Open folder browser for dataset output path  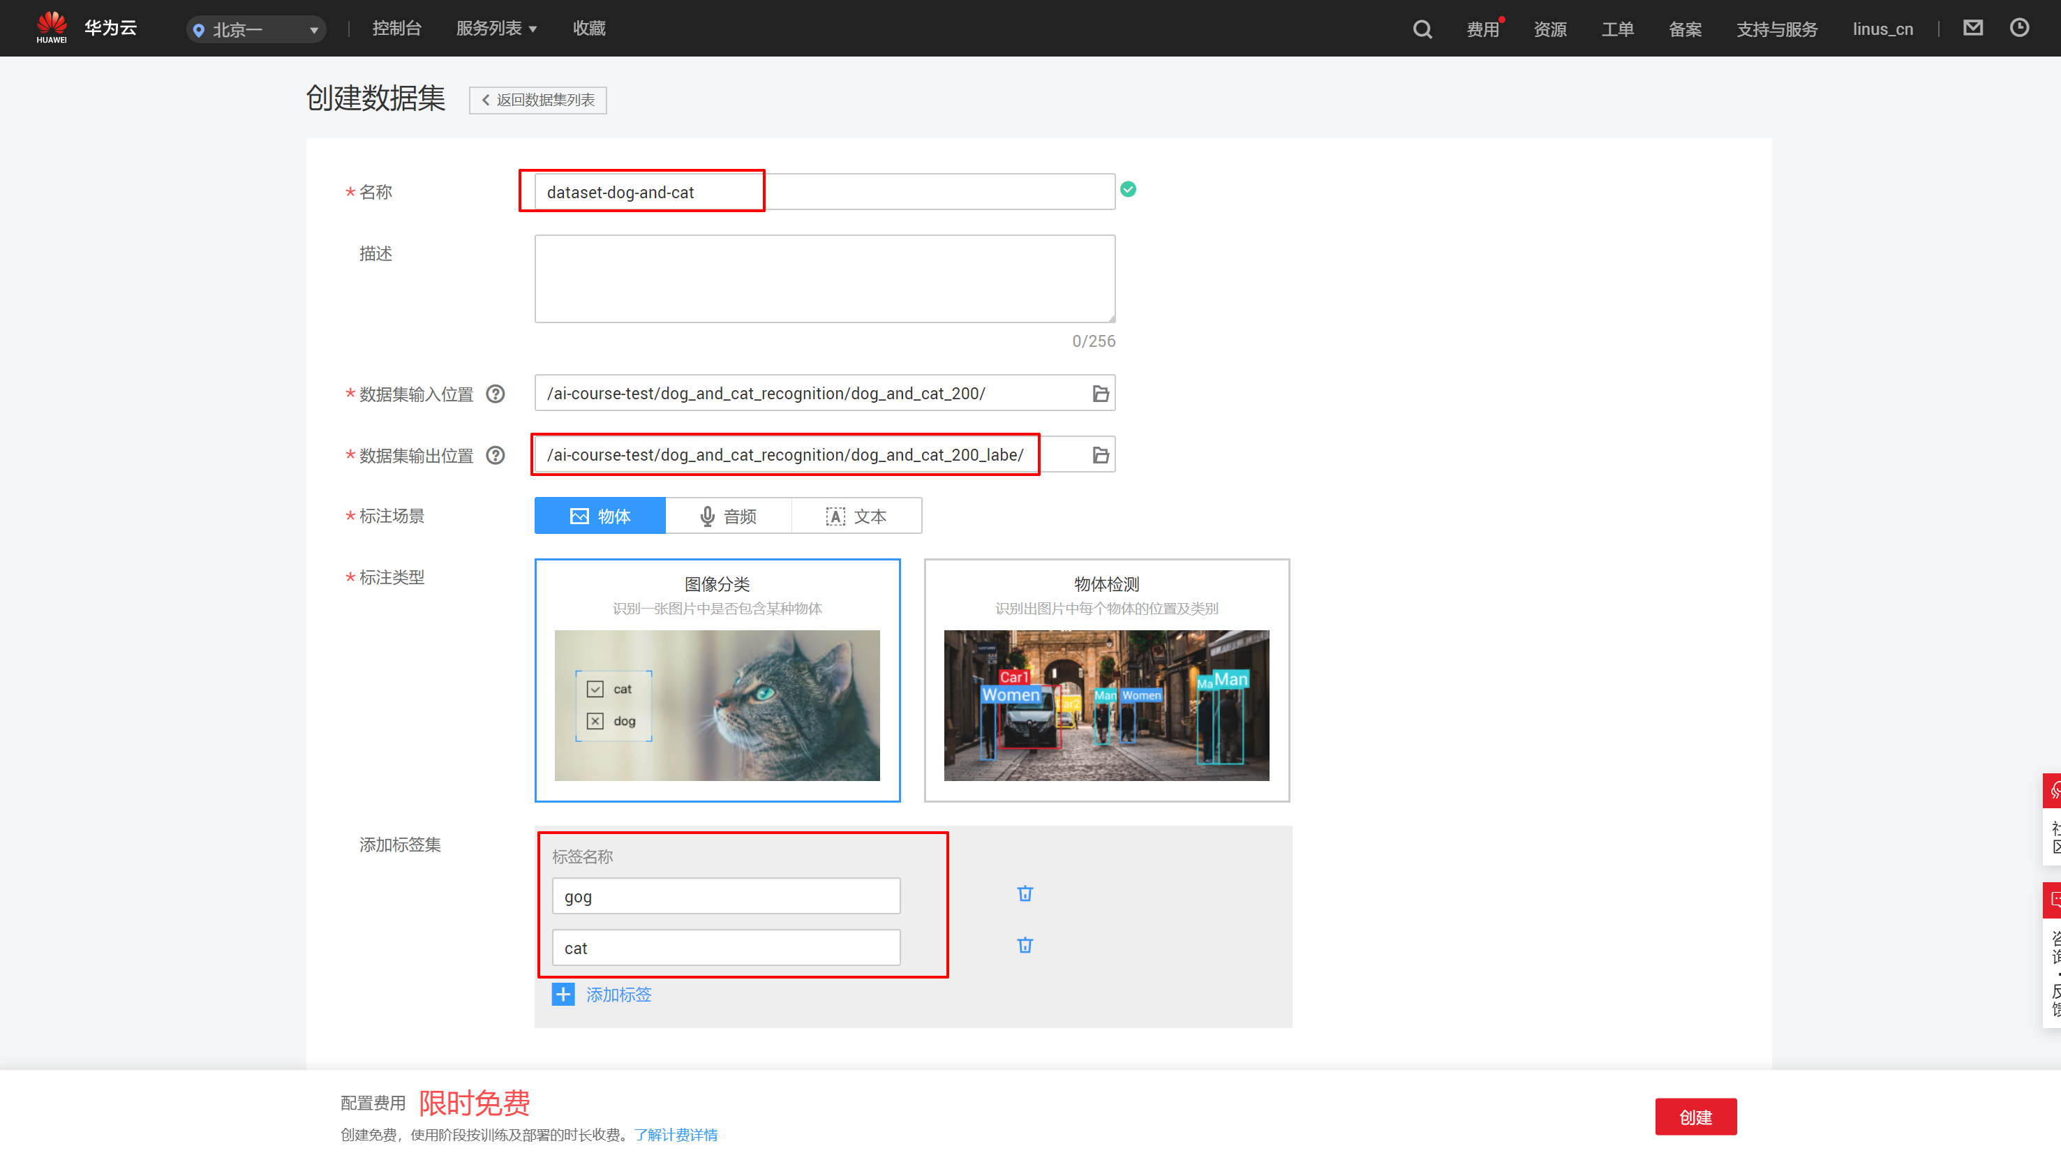point(1101,455)
